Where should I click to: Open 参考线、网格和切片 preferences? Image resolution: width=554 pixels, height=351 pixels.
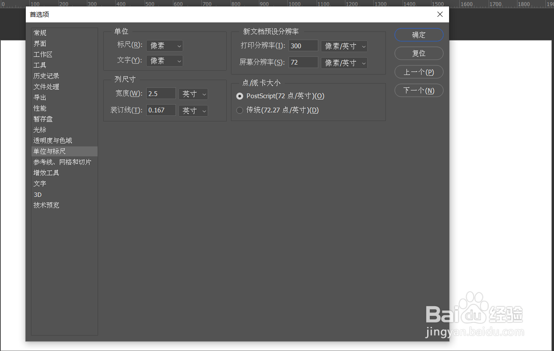tap(65, 162)
